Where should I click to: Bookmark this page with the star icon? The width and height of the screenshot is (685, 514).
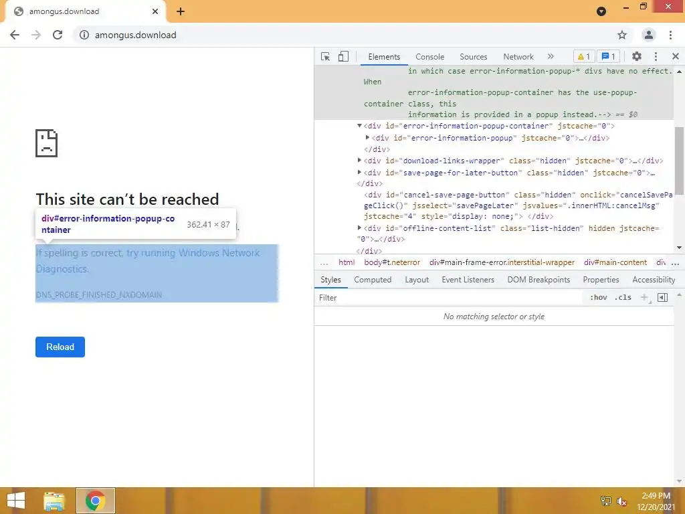pyautogui.click(x=622, y=35)
